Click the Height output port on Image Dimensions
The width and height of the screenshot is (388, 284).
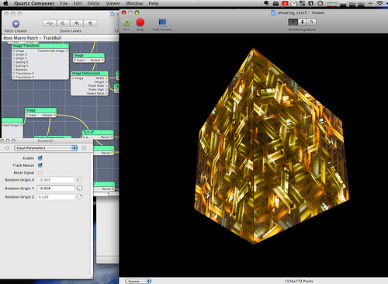tap(106, 81)
